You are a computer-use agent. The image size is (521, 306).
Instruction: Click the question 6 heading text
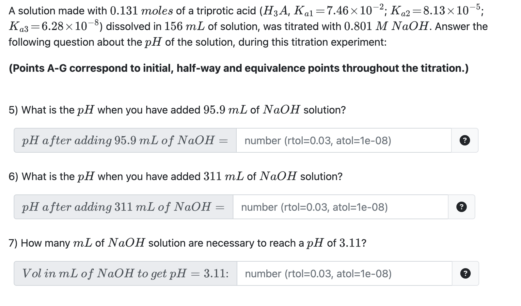[175, 176]
